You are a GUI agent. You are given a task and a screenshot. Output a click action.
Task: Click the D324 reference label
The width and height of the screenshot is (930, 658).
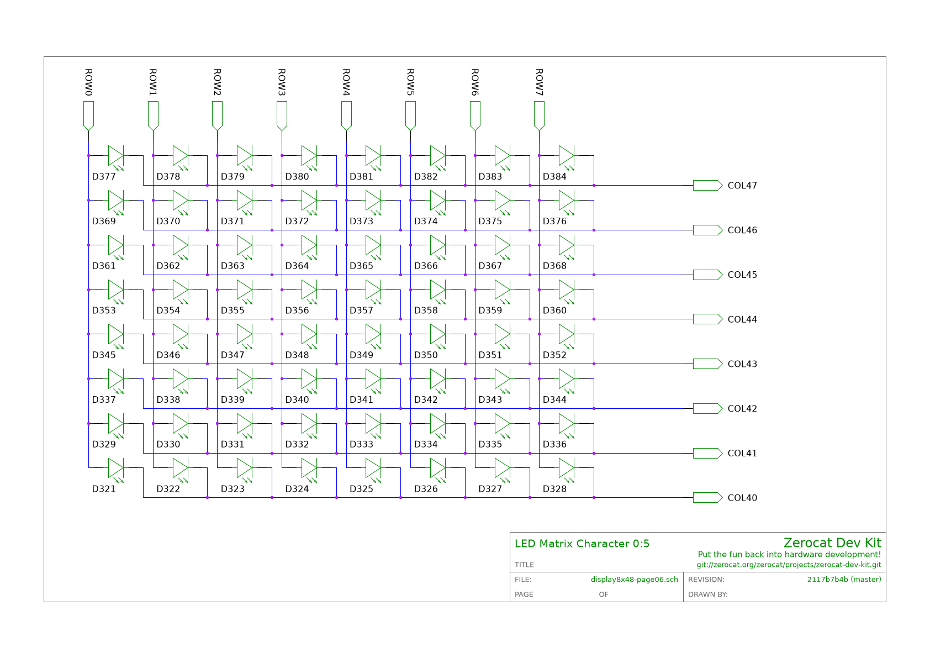tap(297, 489)
